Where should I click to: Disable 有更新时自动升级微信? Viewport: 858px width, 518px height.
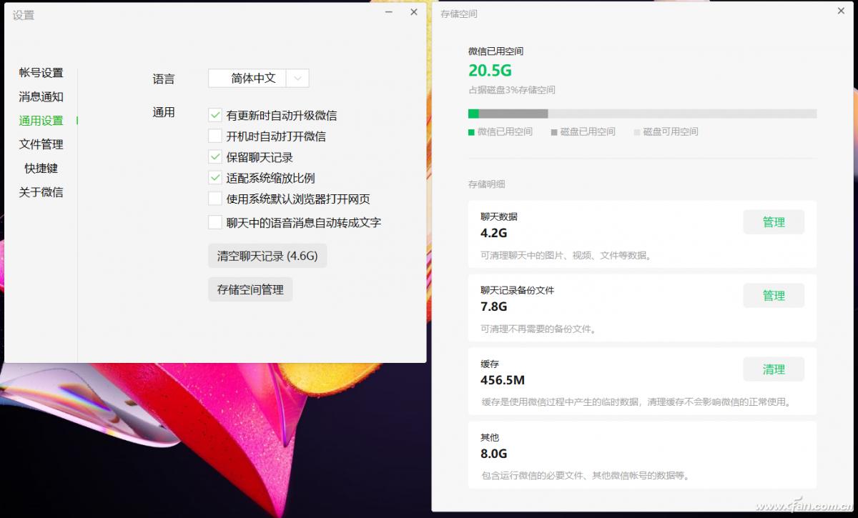click(215, 114)
